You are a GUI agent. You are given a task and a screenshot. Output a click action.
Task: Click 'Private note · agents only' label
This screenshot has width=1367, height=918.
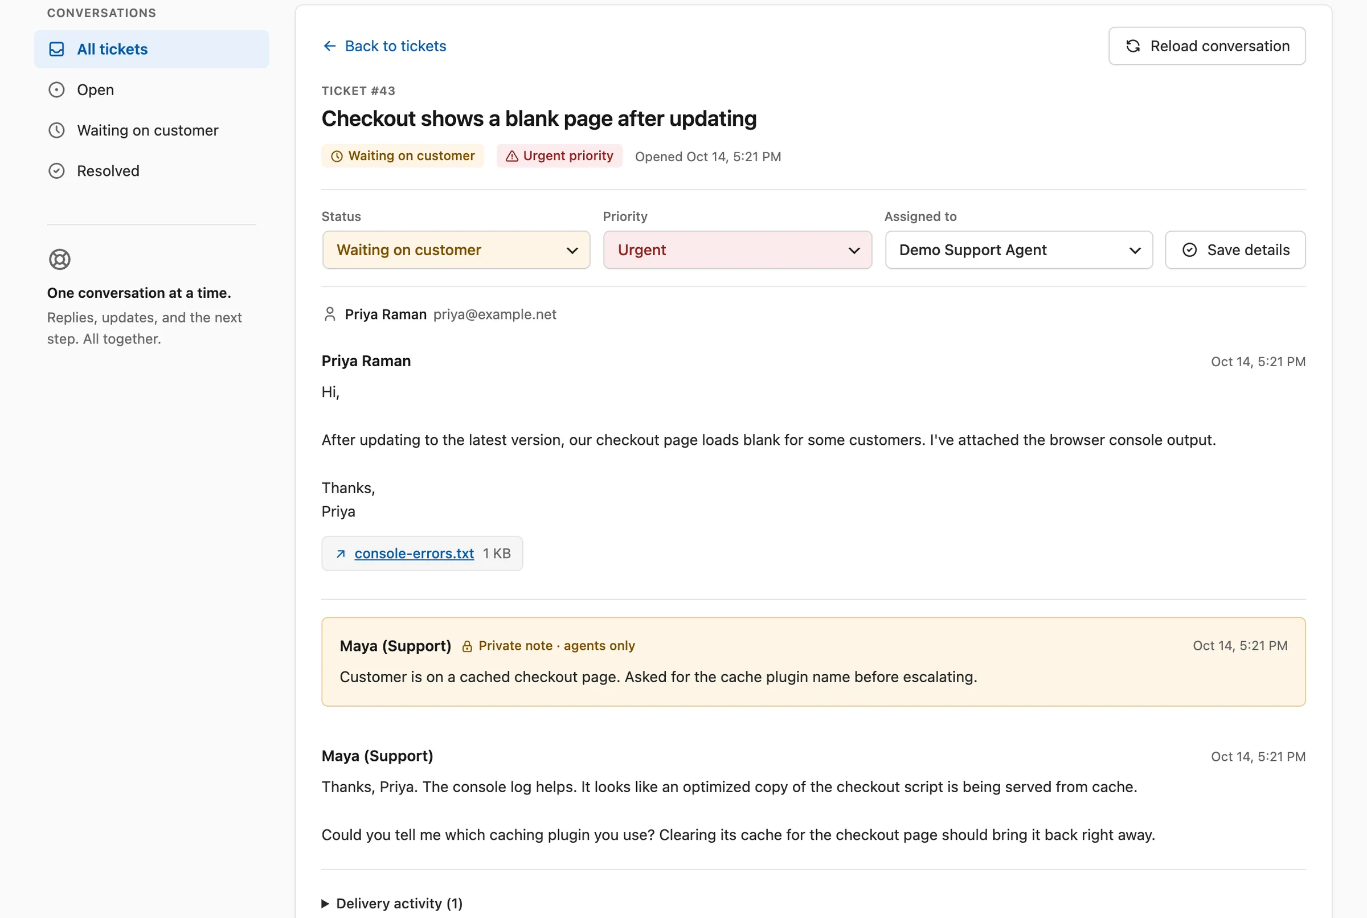(x=556, y=646)
